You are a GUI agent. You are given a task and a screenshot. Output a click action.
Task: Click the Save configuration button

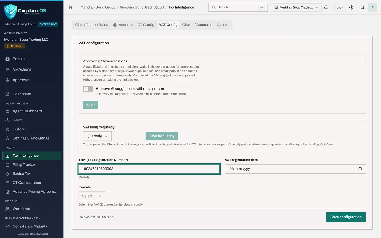[x=346, y=217]
